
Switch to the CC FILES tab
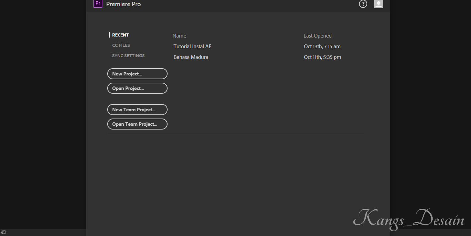coord(121,45)
